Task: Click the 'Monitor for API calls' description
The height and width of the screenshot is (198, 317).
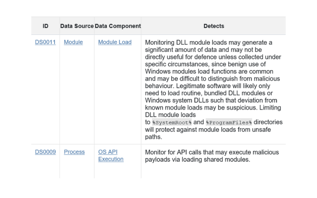Action: coord(212,152)
